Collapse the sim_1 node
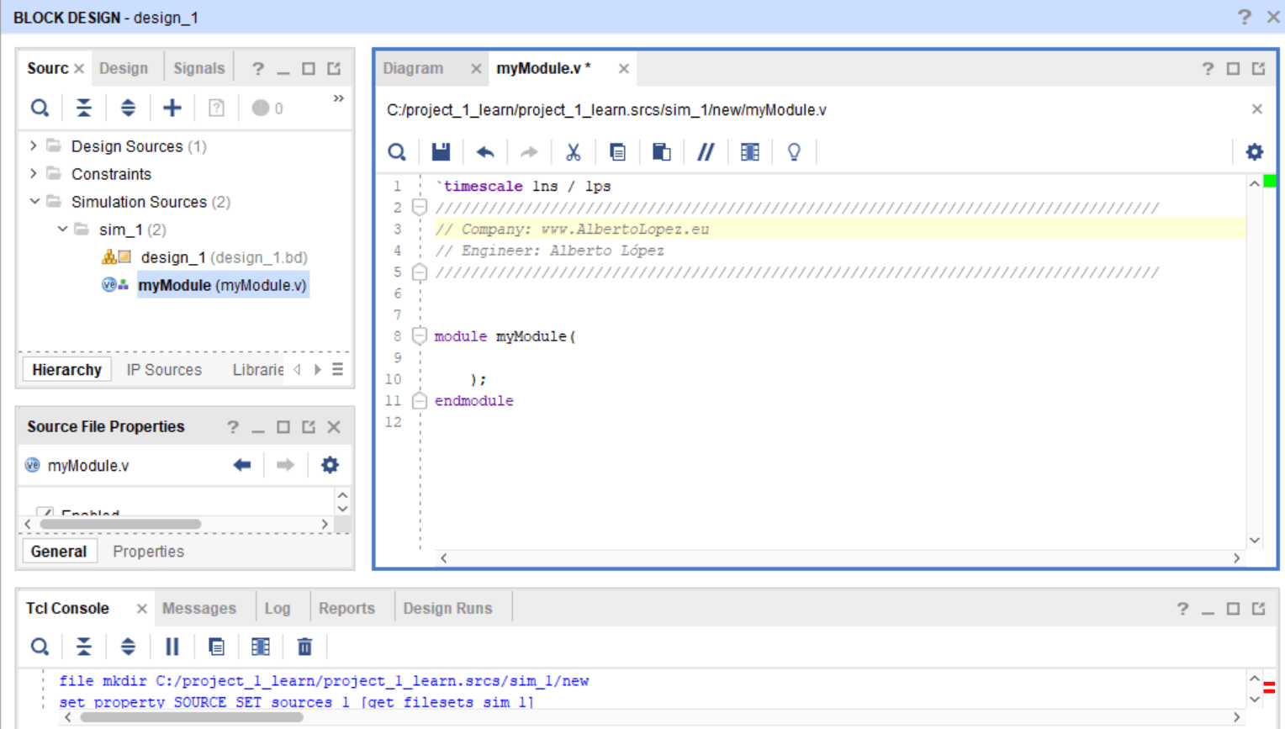This screenshot has width=1285, height=729. coord(62,230)
